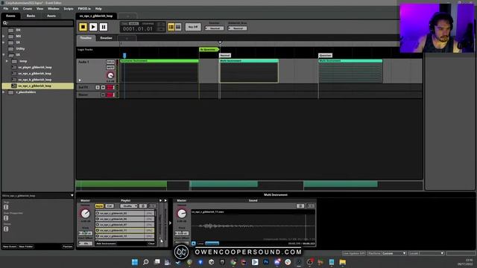Collapse the VX folder
This screenshot has width=477, height=268.
pos(4,54)
